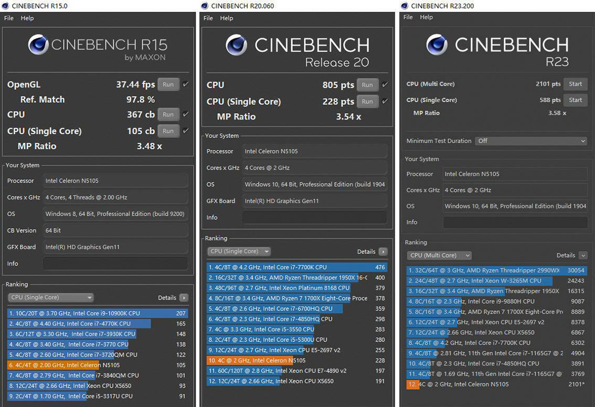Screen dimensions: 595x407
Task: Run the CPU test in R20
Action: tap(367, 84)
